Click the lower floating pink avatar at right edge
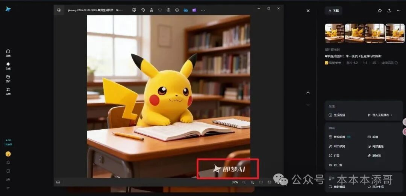406x196 pixels. click(404, 132)
